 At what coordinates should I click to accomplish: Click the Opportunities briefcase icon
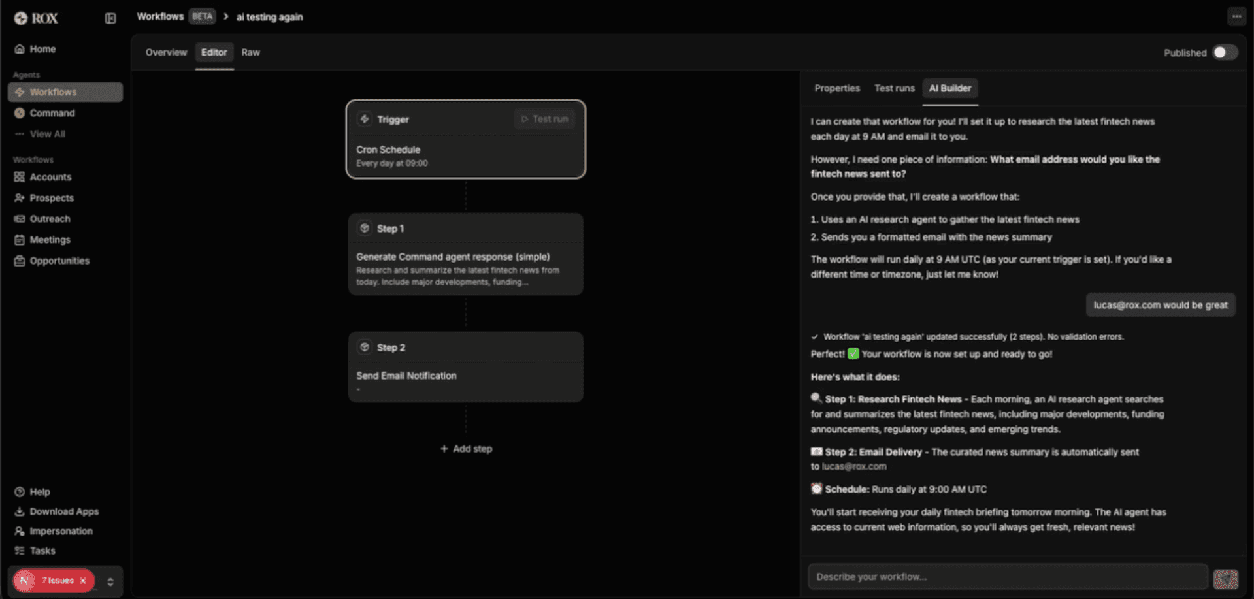(20, 260)
